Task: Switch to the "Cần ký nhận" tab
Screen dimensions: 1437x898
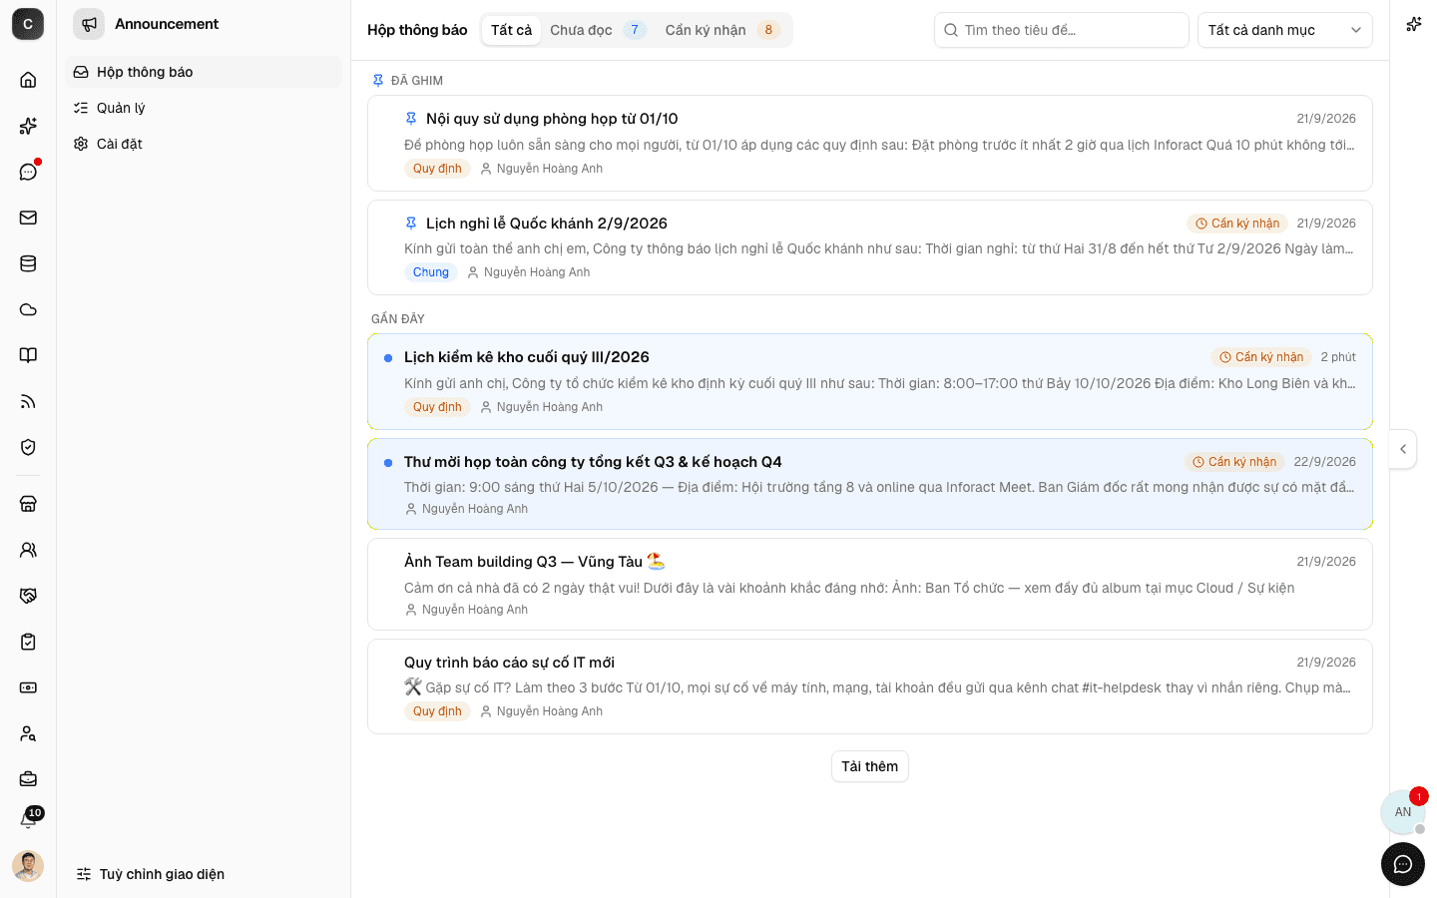Action: 722,30
